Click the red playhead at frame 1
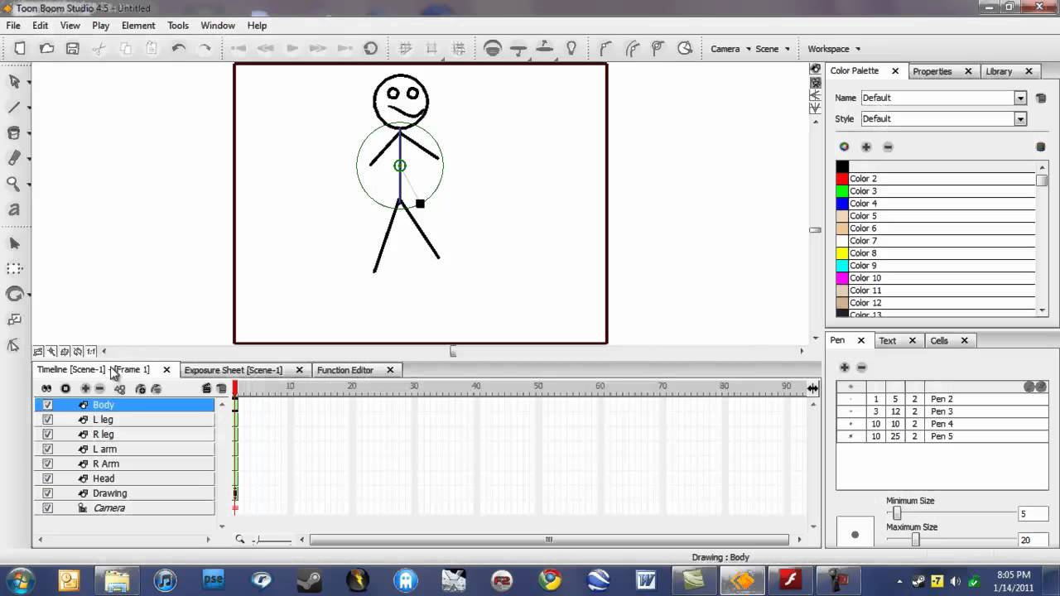The image size is (1060, 596). (x=235, y=388)
